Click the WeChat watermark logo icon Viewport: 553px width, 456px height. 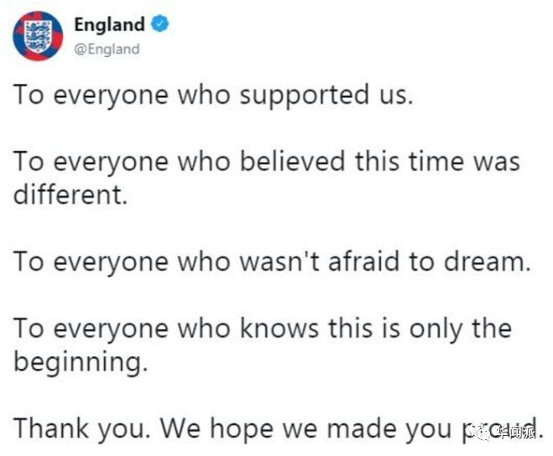coord(484,432)
